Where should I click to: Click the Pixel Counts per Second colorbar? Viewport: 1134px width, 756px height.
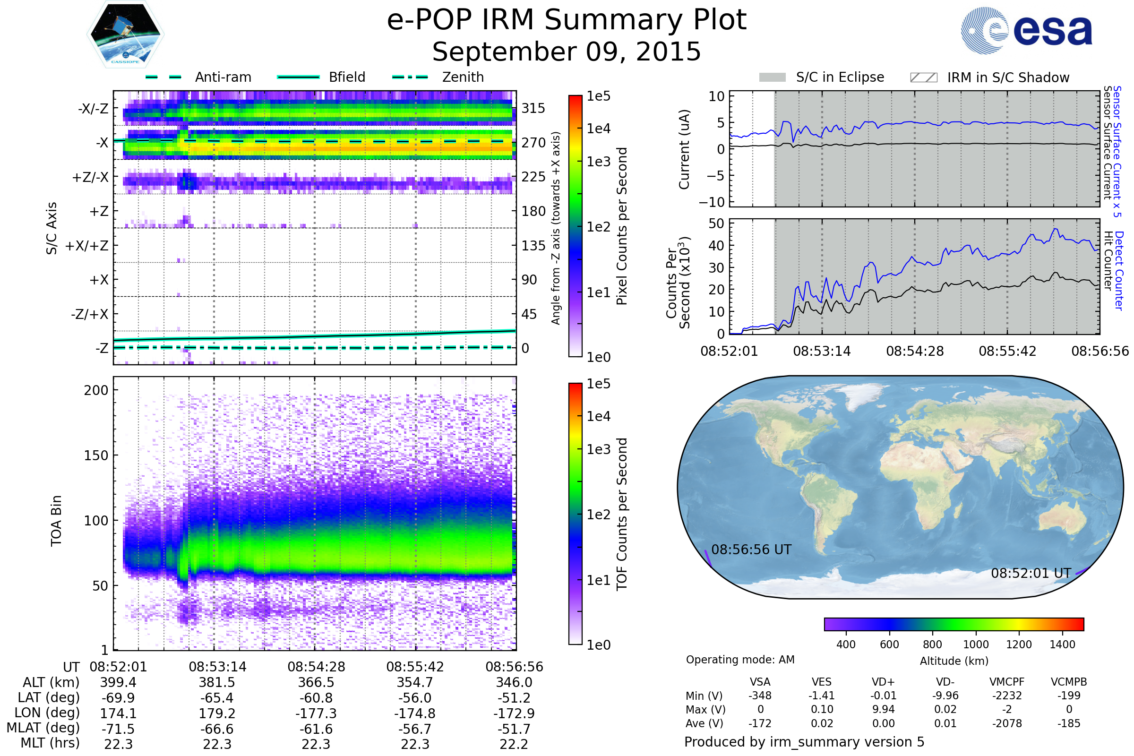[x=575, y=226]
